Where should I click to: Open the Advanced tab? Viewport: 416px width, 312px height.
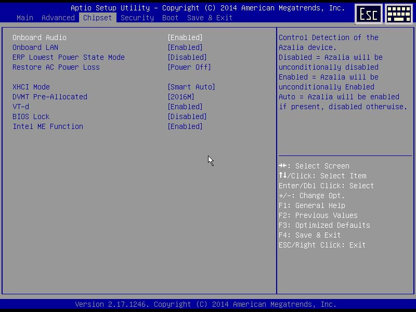(58, 18)
